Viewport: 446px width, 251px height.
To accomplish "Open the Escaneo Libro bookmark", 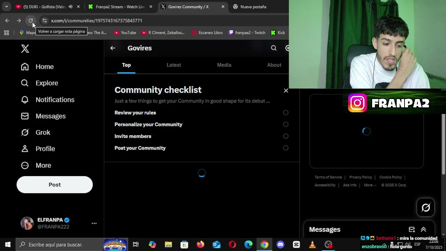I will coord(207,32).
